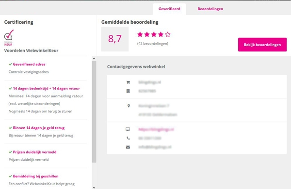
Task: Click the Gemiddelde beoordeling heading
Action: (x=129, y=22)
